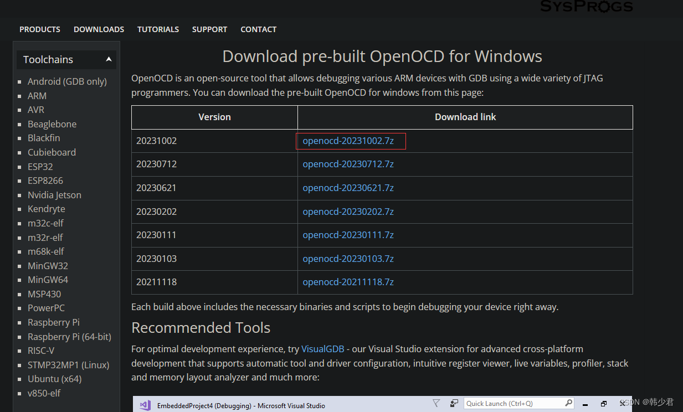Click the filter funnel icon in Visual Studio title bar

click(x=436, y=403)
